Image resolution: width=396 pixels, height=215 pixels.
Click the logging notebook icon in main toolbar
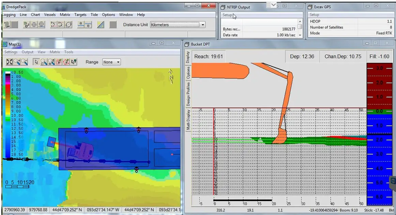pyautogui.click(x=6, y=25)
